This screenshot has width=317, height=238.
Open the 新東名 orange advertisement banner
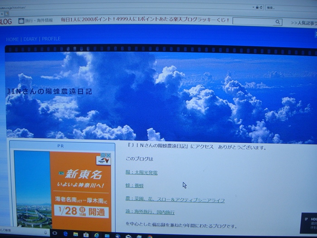(x=81, y=190)
